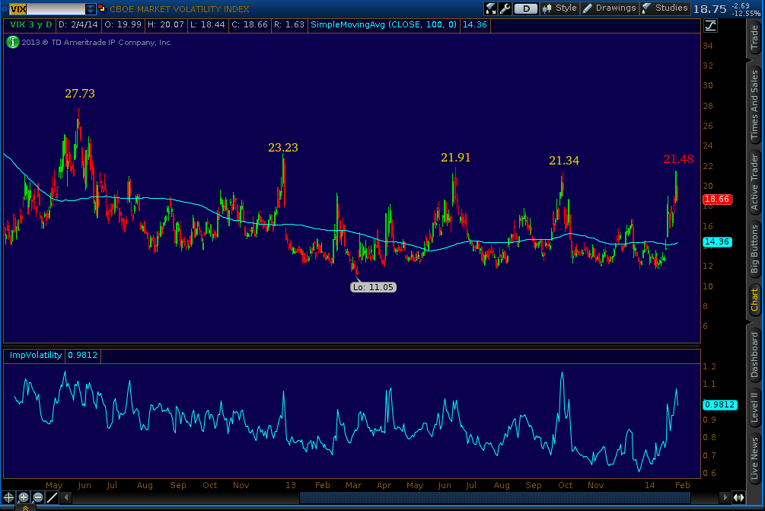The image size is (765, 511).
Task: Open the Style menu
Action: (559, 8)
